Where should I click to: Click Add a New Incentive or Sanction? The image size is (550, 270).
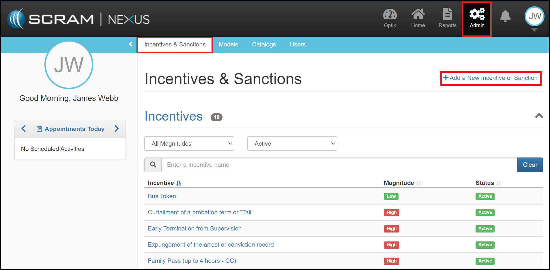(491, 78)
